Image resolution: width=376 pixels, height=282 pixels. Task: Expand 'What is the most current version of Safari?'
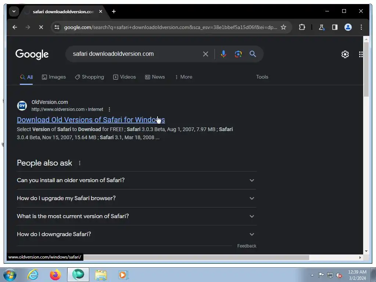(137, 216)
